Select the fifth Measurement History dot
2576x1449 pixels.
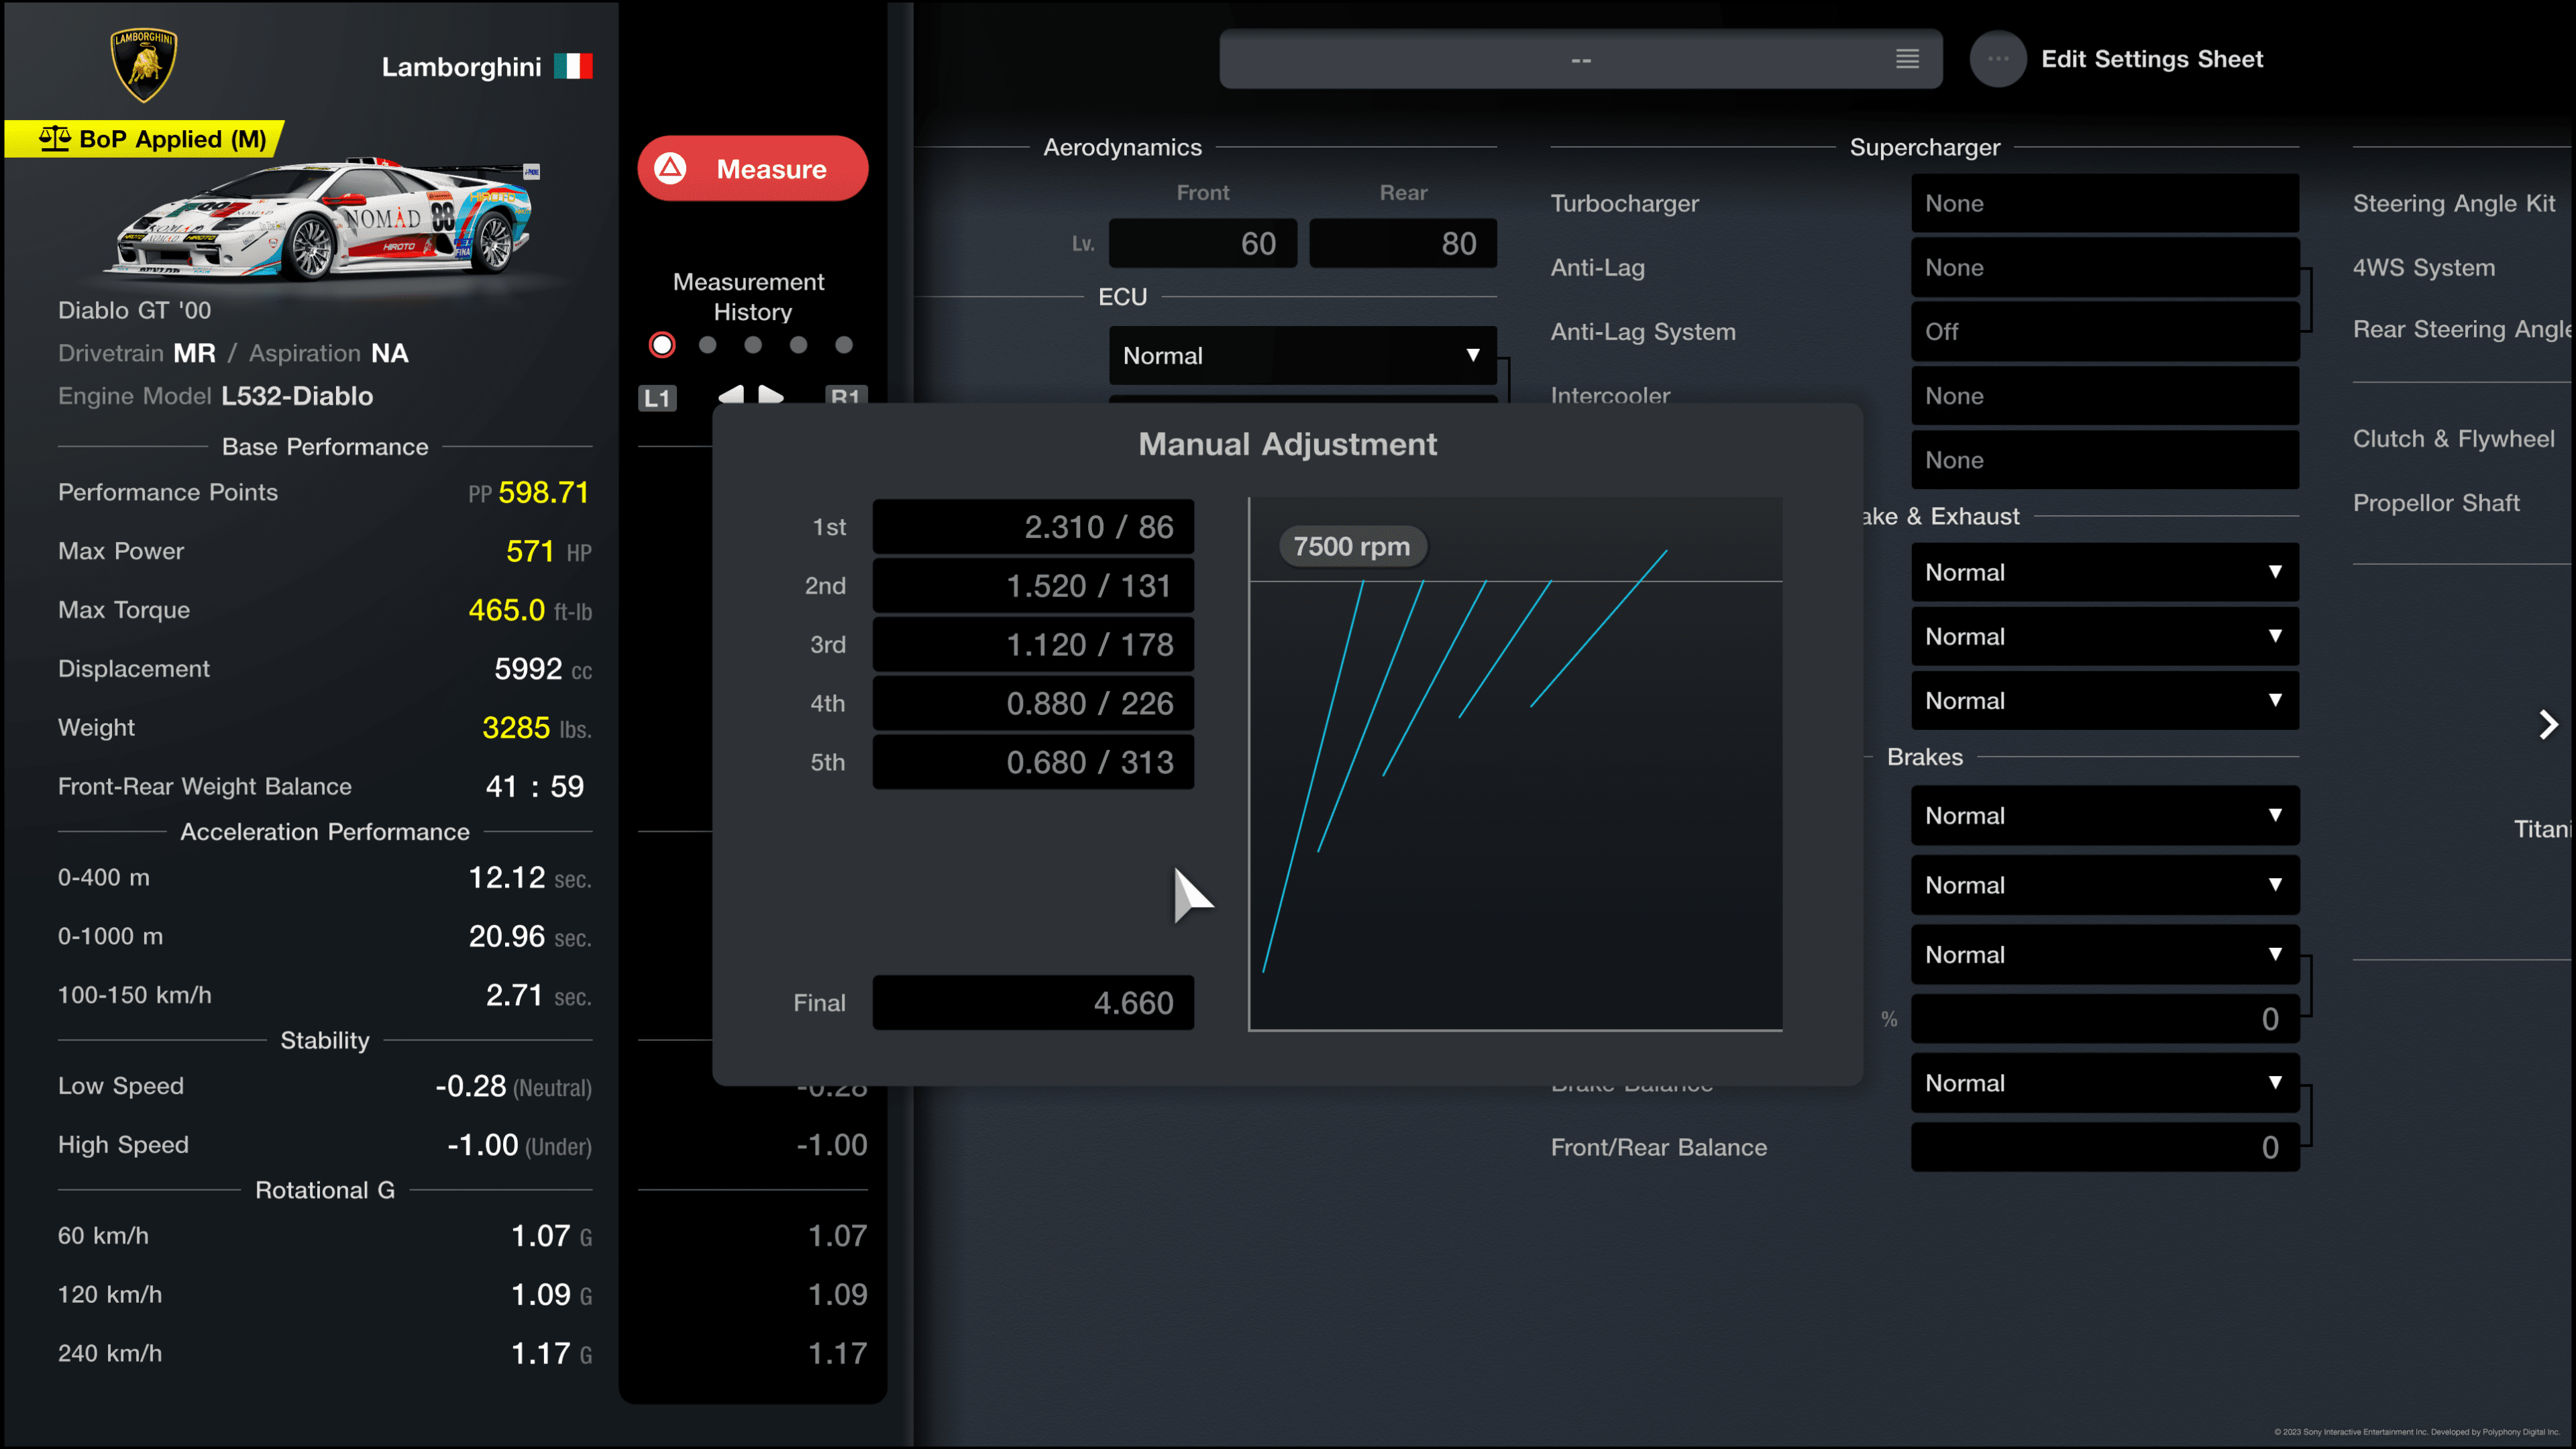point(844,345)
